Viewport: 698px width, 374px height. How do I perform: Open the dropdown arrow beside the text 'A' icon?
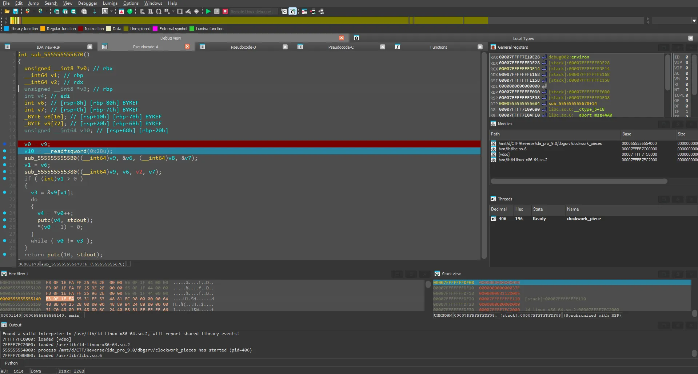tap(112, 11)
